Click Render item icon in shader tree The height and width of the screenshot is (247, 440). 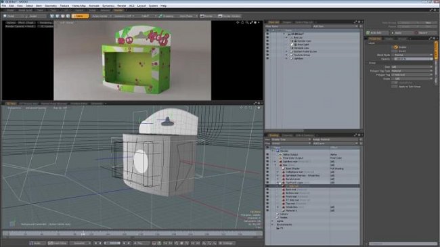pos(278,151)
